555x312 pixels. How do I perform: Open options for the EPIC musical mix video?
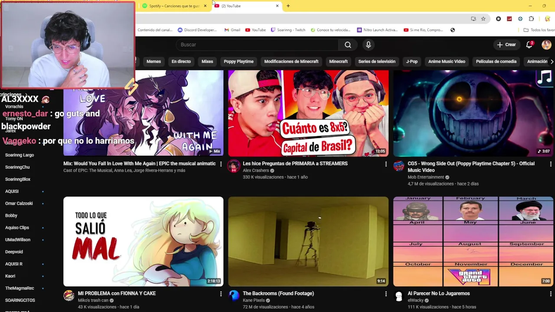click(x=221, y=164)
